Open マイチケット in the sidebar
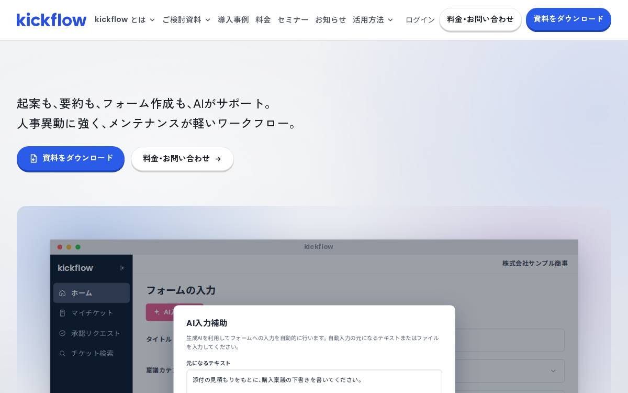 pos(92,313)
